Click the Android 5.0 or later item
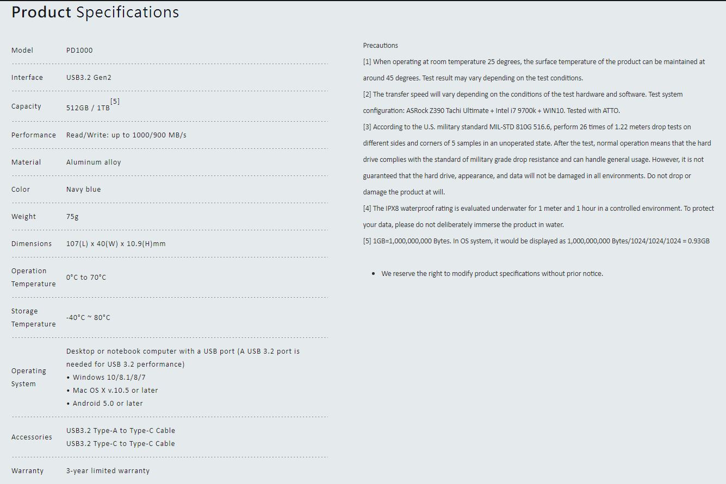This screenshot has height=484, width=726. 104,404
